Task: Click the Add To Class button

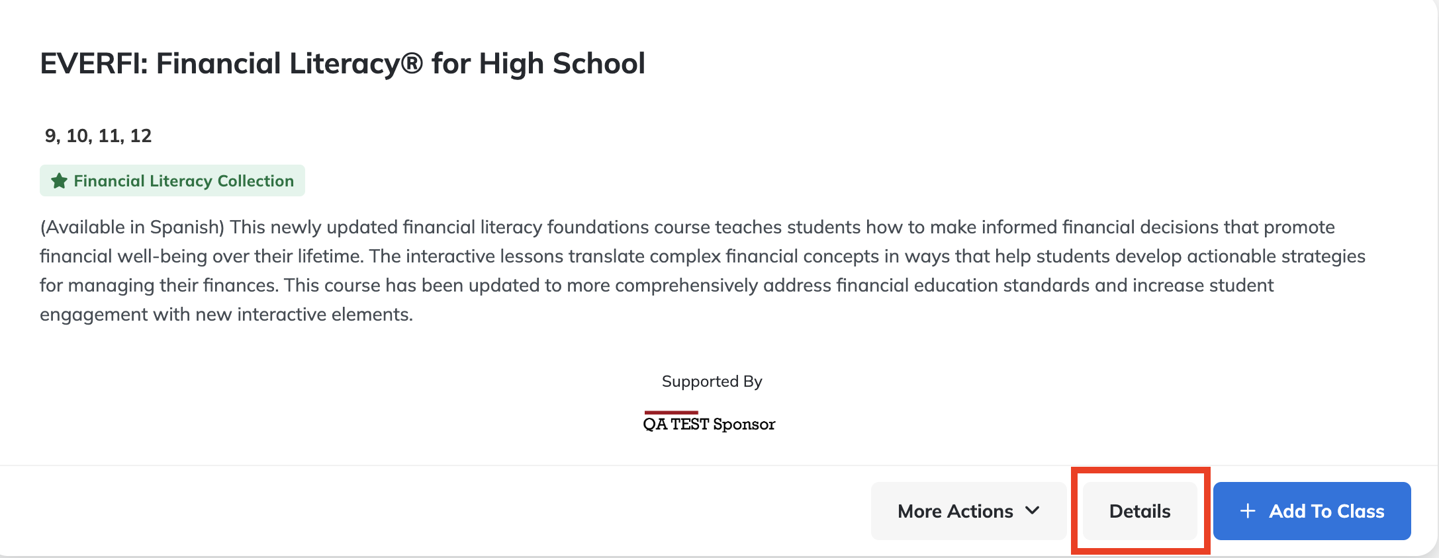Action: click(1312, 511)
